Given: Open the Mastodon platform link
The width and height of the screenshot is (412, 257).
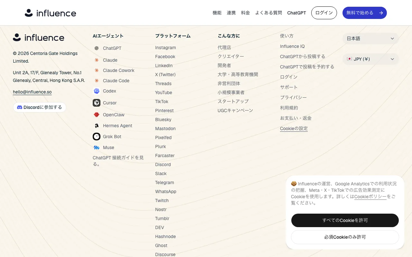Looking at the screenshot, I should pyautogui.click(x=165, y=128).
